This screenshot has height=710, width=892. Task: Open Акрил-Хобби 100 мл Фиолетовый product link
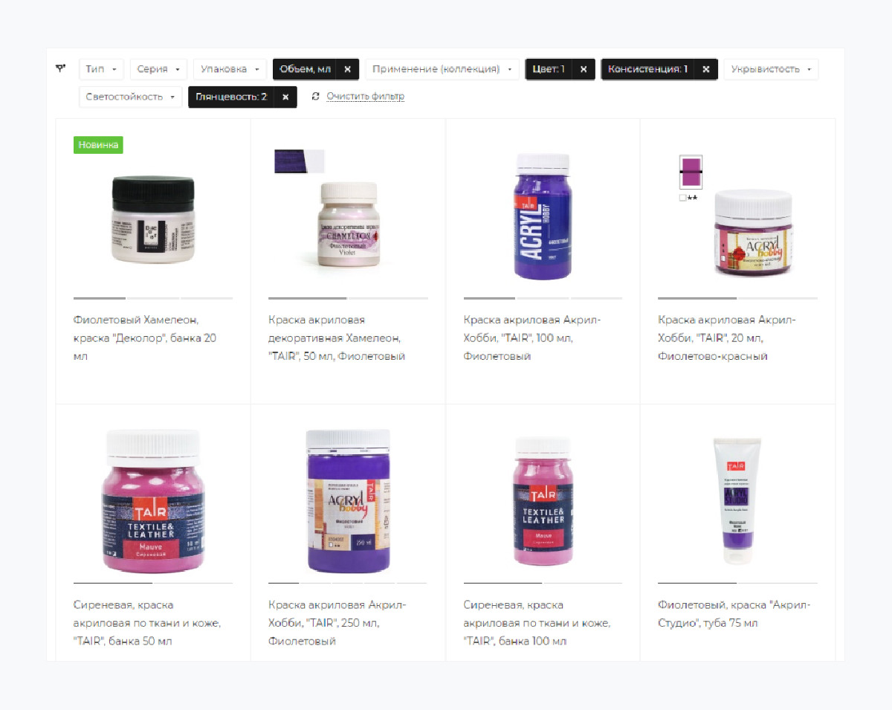click(x=532, y=338)
